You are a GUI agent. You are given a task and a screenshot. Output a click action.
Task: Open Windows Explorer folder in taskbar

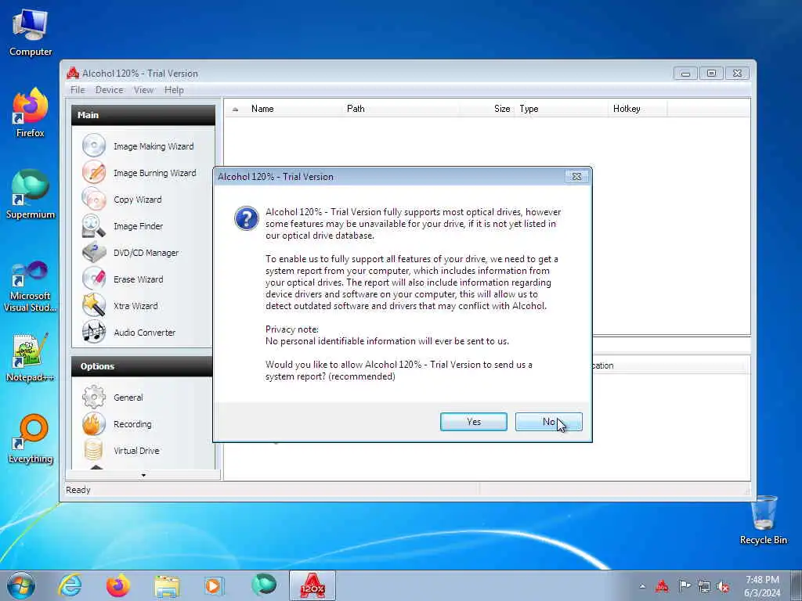(x=167, y=585)
